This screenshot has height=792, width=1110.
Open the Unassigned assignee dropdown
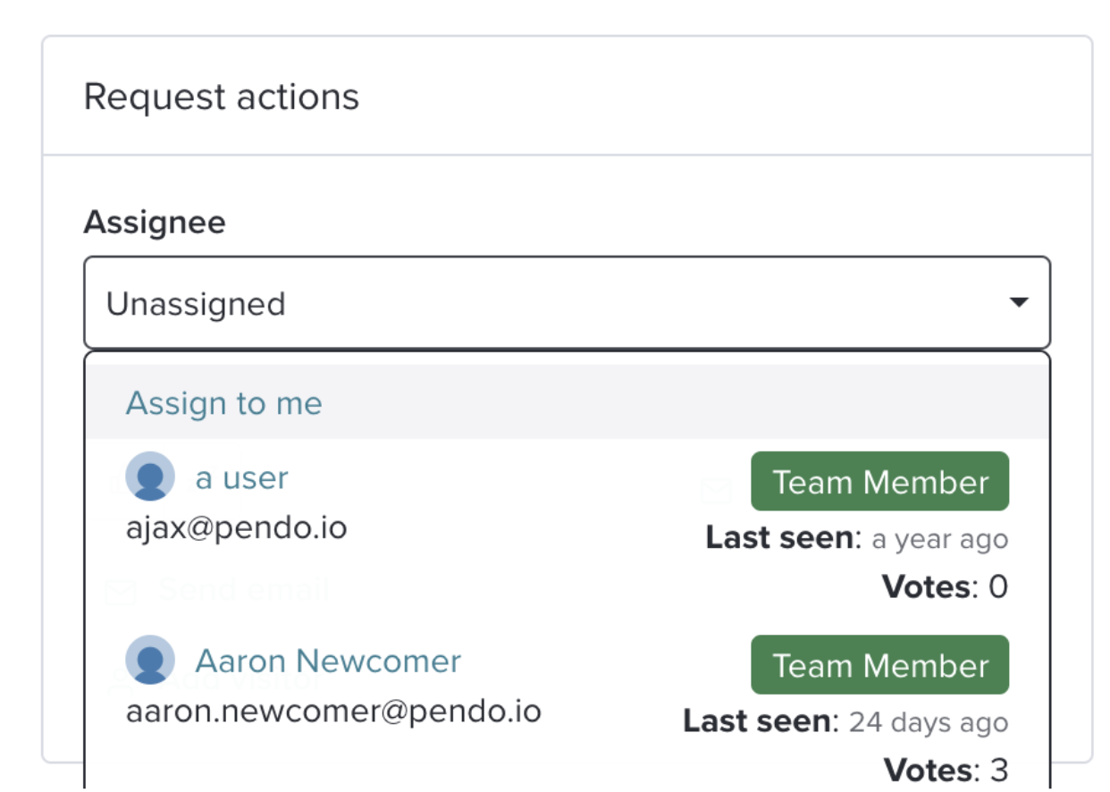coord(567,303)
